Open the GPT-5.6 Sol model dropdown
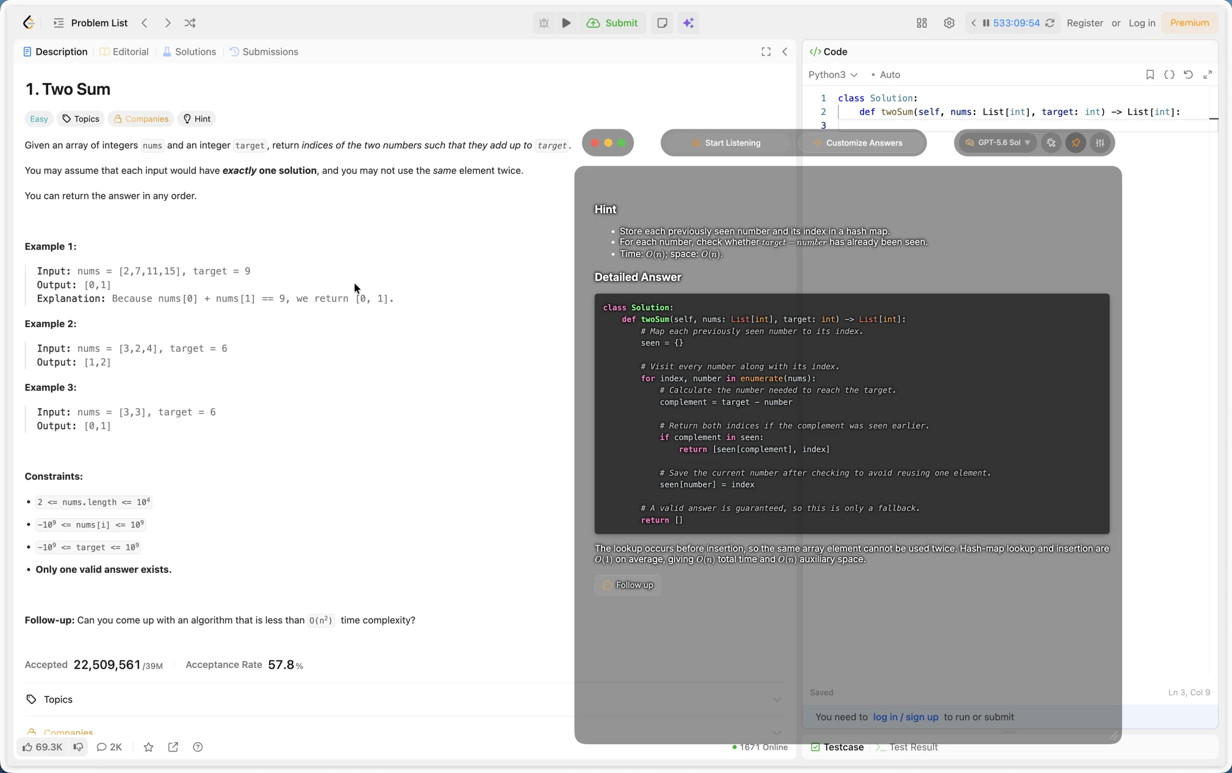Viewport: 1232px width, 773px height. click(x=997, y=143)
